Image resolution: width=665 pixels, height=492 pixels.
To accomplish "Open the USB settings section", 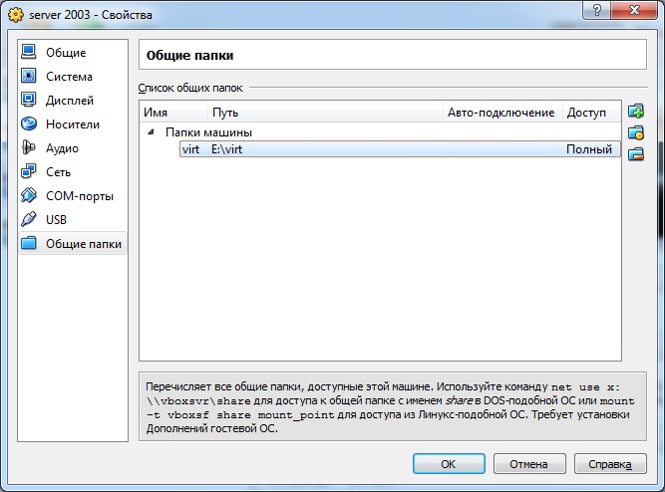I will [x=56, y=220].
